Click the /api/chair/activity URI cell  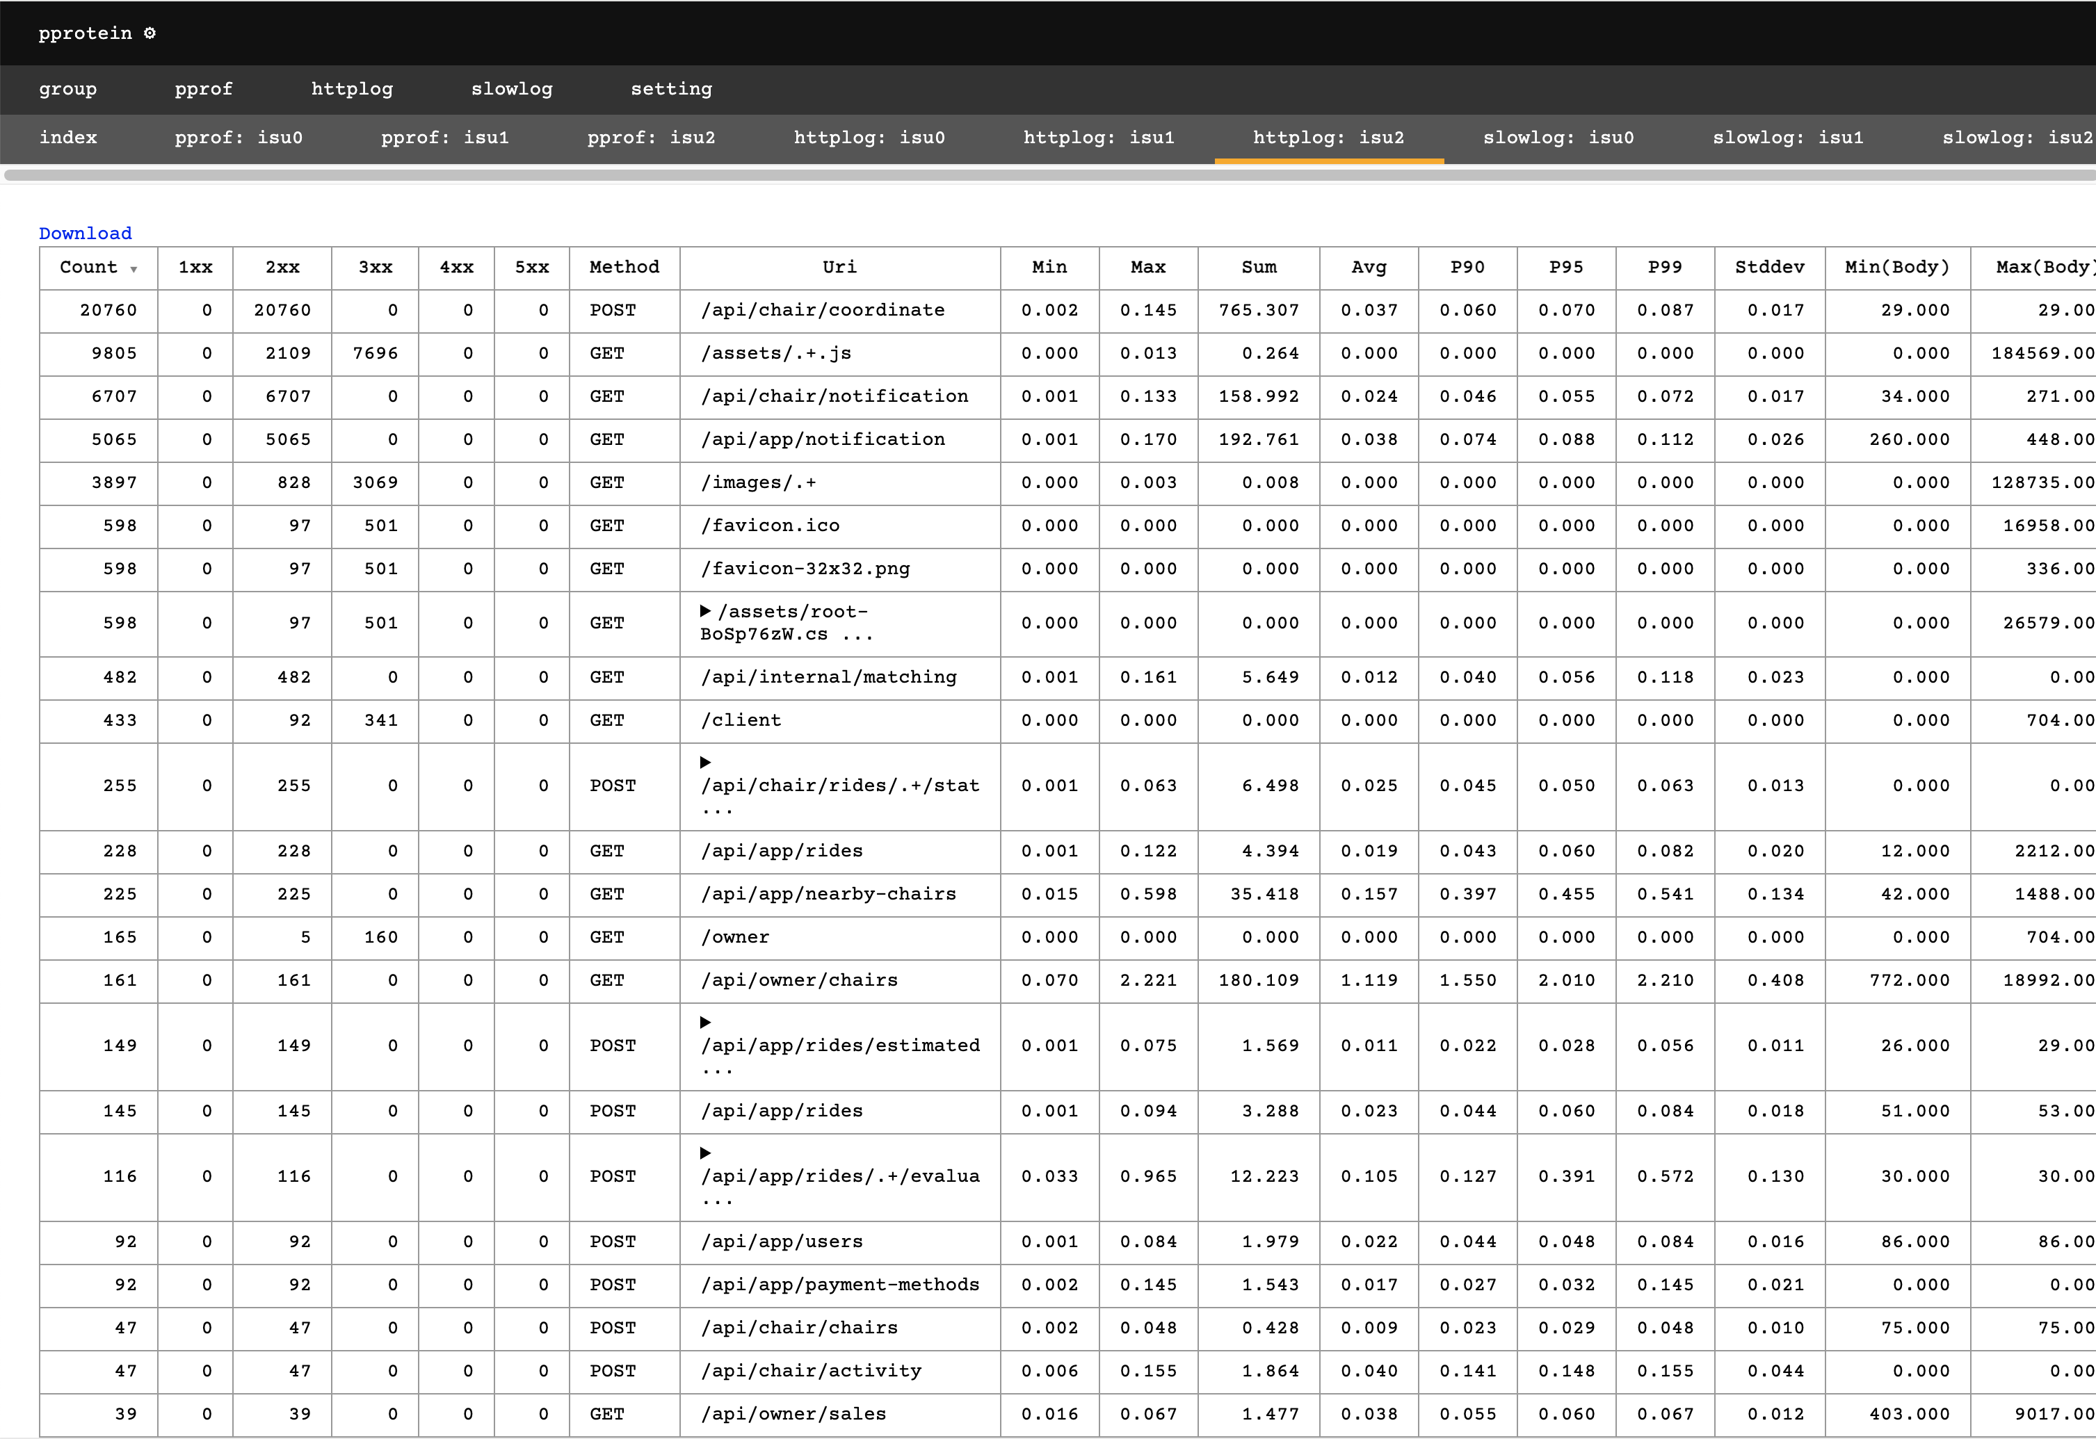[x=839, y=1372]
